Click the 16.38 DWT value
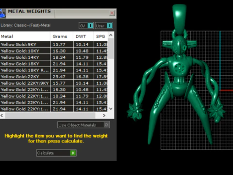Screen dimensions: 233x175 [x=82, y=77]
